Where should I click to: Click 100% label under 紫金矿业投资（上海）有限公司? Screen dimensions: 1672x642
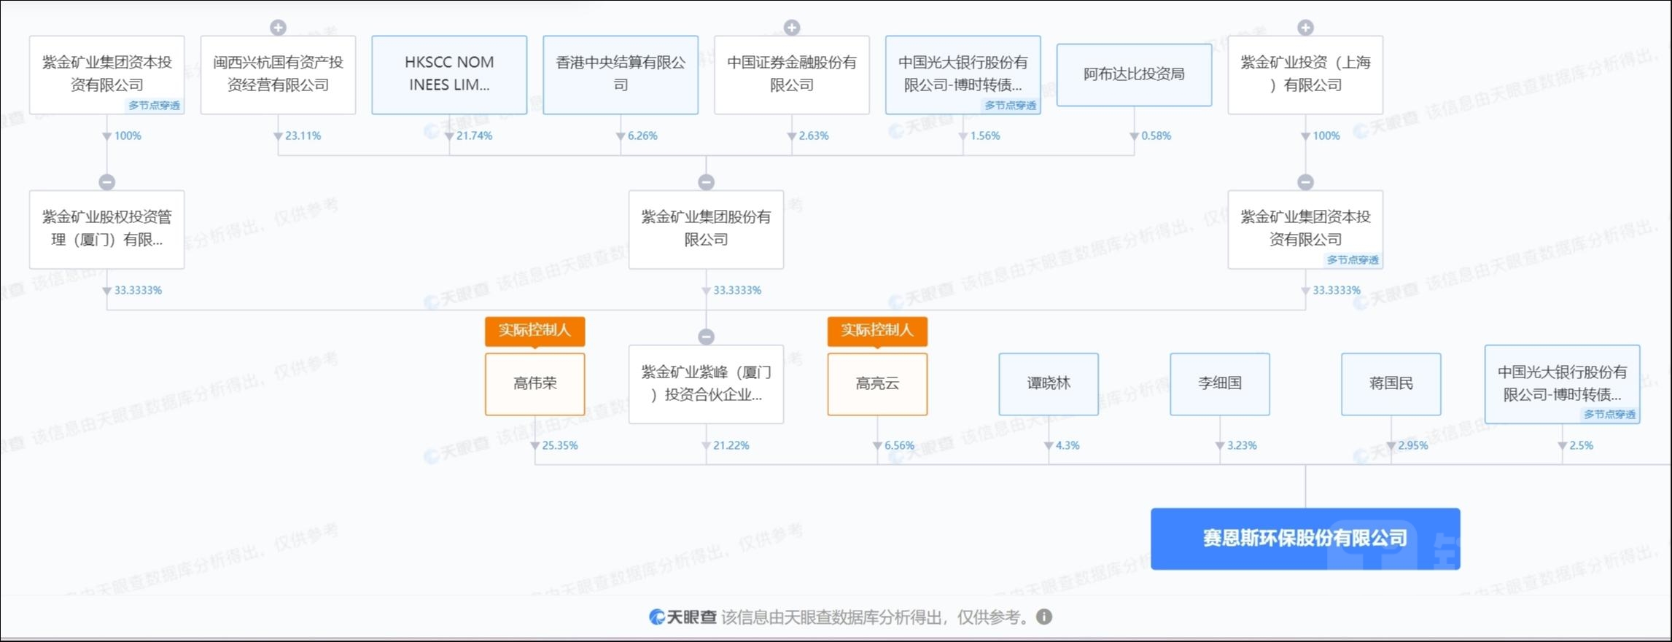[1326, 136]
